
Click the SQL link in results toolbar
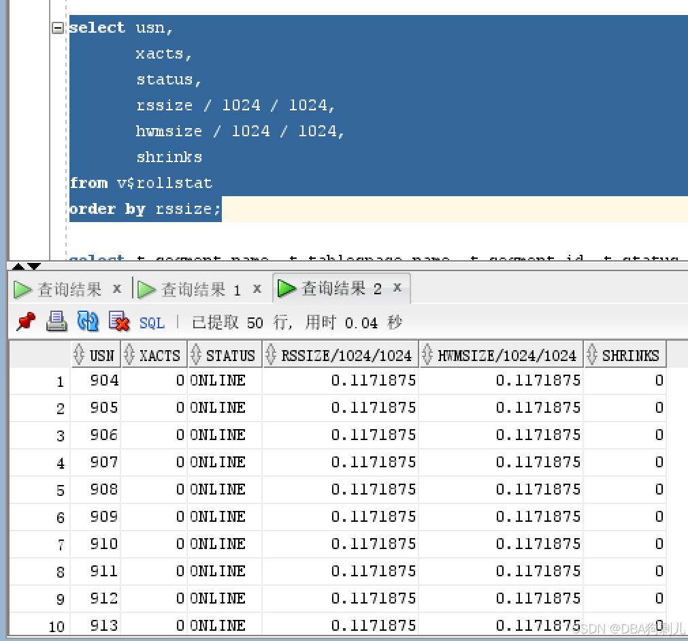pyautogui.click(x=152, y=323)
